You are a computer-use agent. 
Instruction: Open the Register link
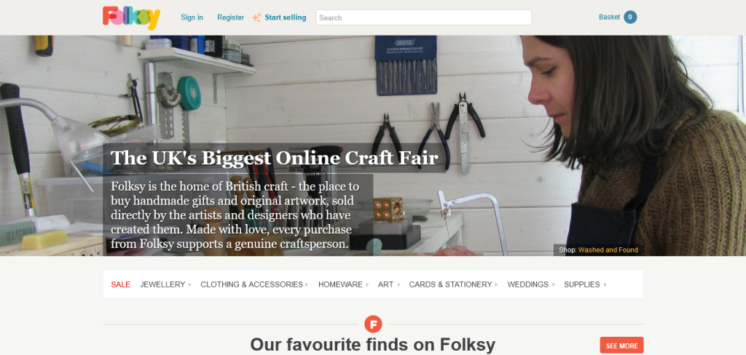pos(231,17)
